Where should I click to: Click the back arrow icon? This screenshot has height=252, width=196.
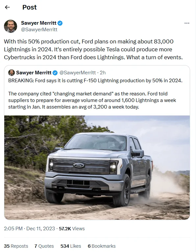point(7,7)
